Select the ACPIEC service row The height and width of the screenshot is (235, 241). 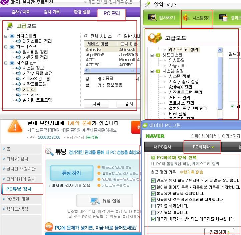112,65
